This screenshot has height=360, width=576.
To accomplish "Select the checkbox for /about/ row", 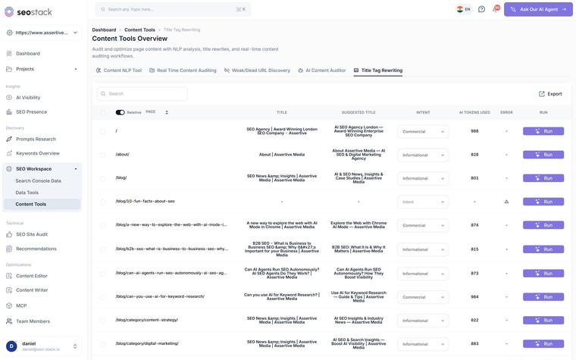I will point(102,155).
